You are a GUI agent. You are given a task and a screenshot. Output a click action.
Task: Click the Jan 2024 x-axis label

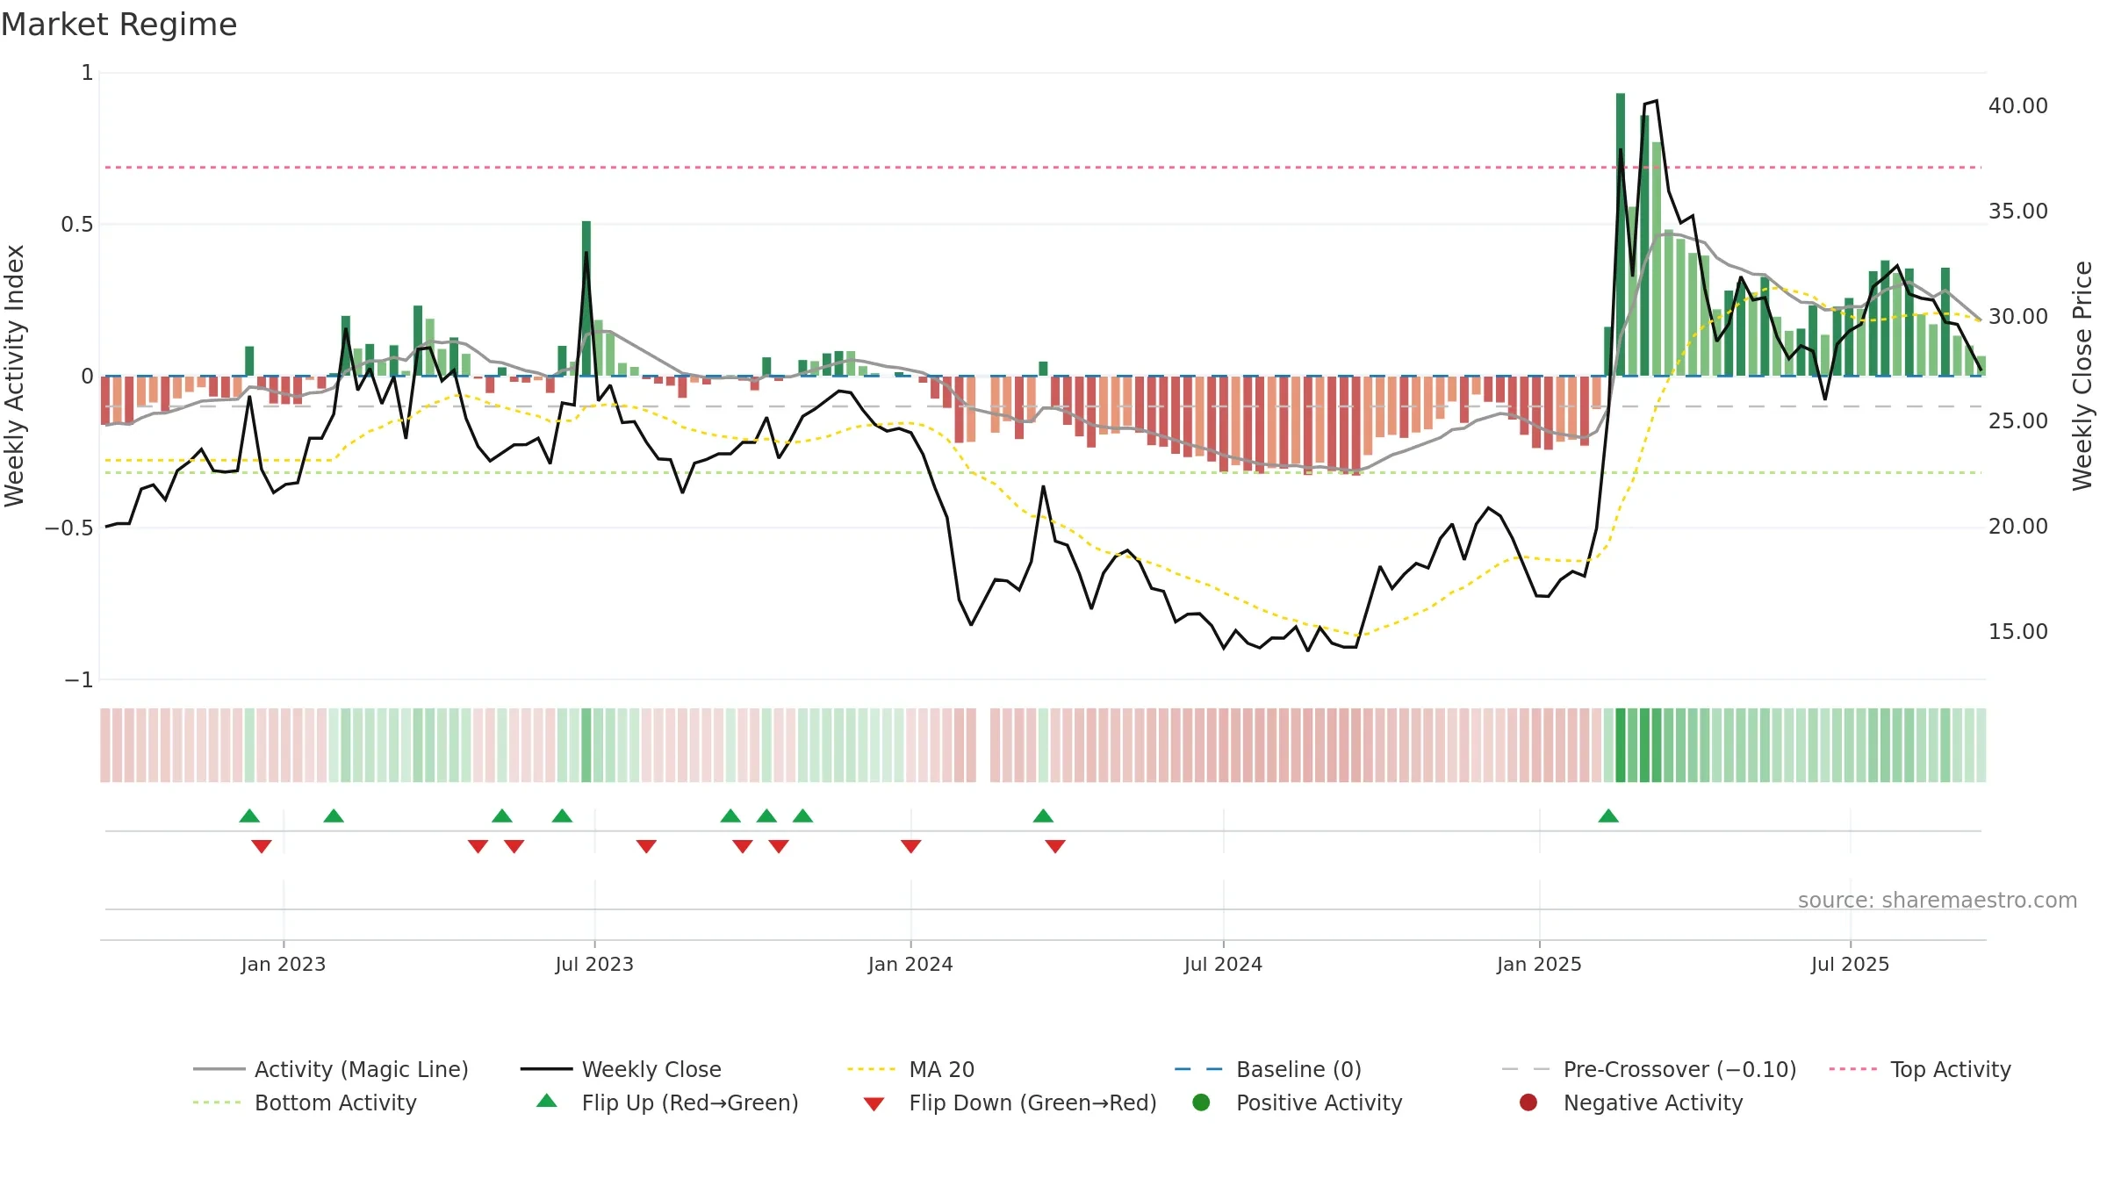click(910, 964)
